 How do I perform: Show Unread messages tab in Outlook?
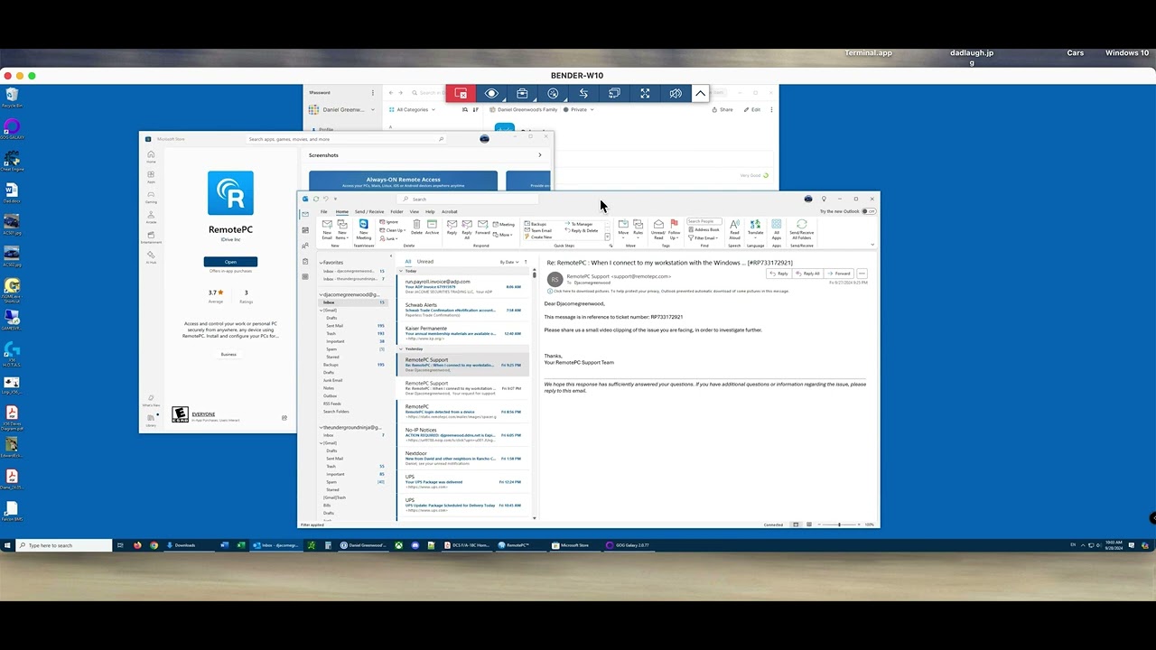[424, 262]
